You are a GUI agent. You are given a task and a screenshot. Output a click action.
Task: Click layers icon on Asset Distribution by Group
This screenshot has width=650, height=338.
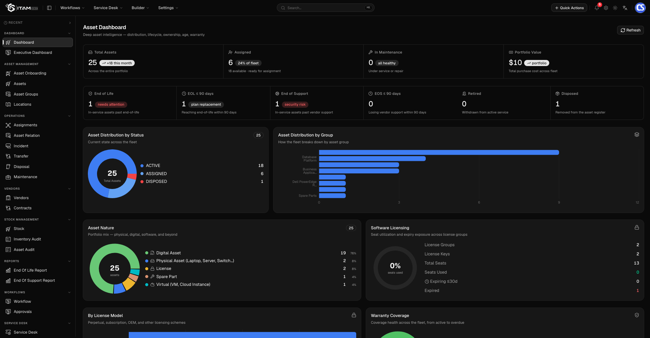637,134
